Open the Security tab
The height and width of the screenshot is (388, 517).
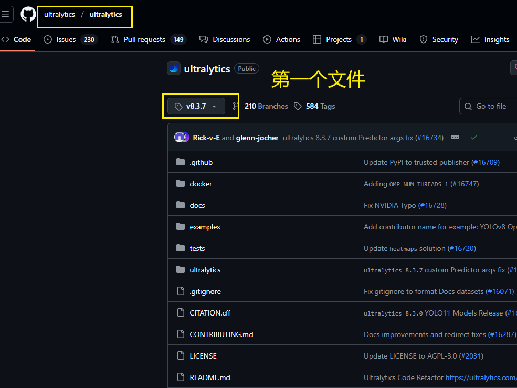(x=439, y=39)
